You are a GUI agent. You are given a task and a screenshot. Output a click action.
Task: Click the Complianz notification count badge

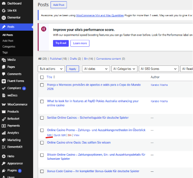click(24, 89)
